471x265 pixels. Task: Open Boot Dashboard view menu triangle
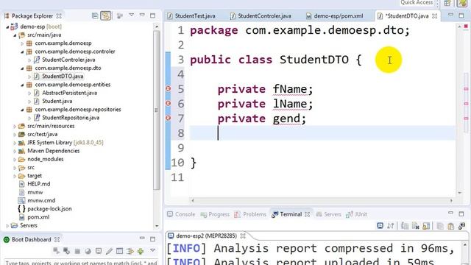[152, 250]
